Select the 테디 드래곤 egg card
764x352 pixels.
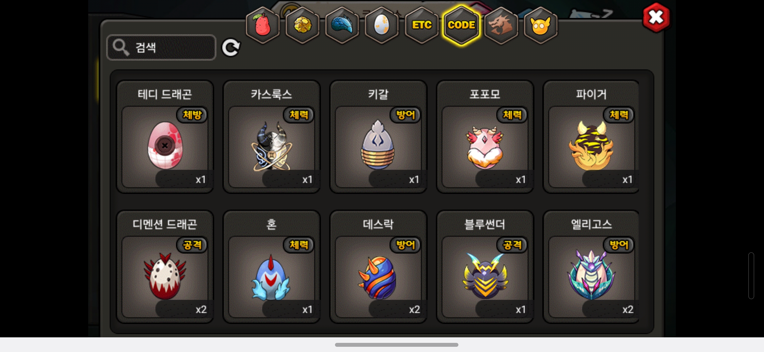(x=165, y=137)
